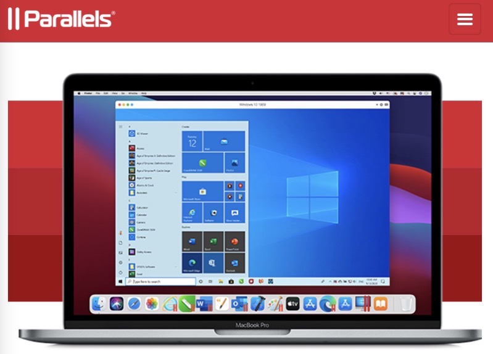Launch Outlook from the Mac dock
Viewport: 493px width, 354px height.
(x=239, y=304)
